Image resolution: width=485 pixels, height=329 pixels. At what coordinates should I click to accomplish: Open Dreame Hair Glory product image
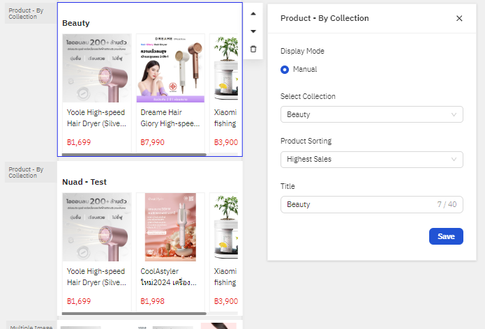170,68
